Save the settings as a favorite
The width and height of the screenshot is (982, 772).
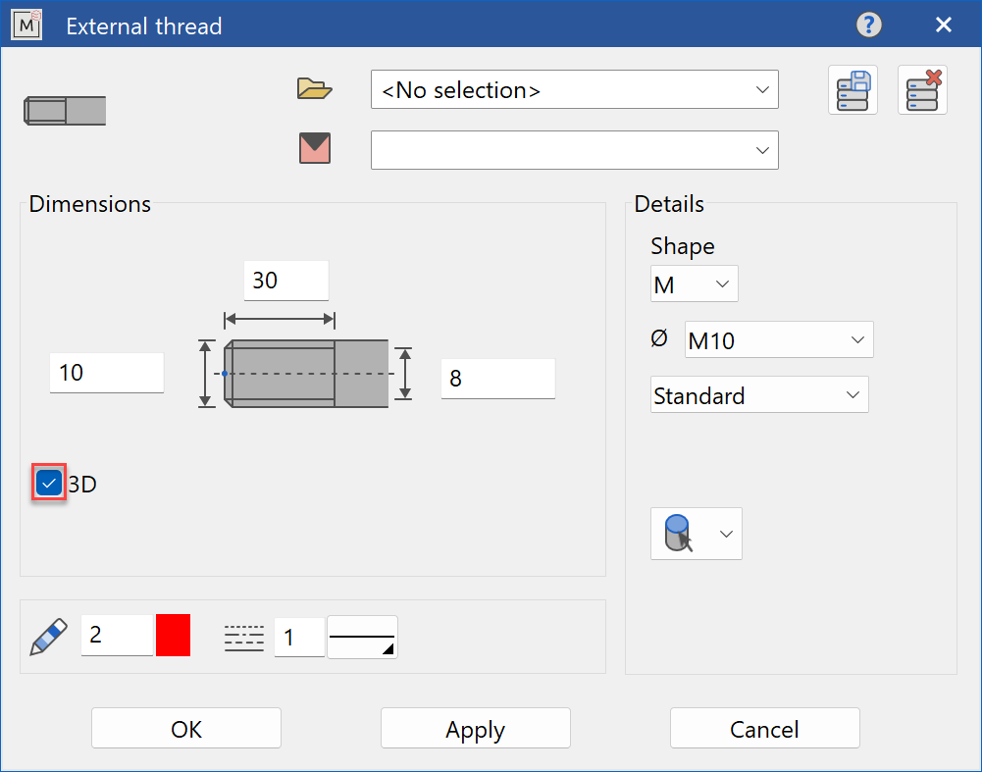pos(853,90)
